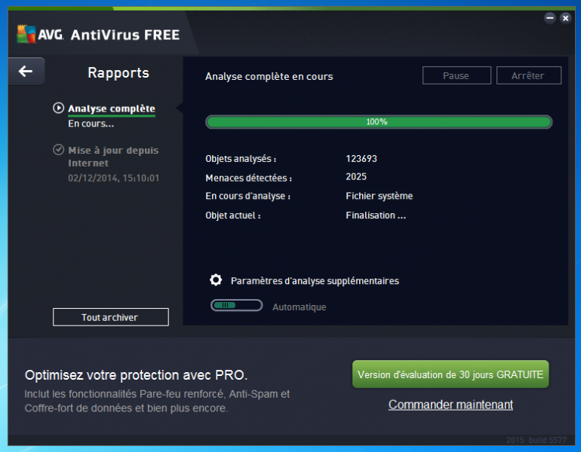Image resolution: width=581 pixels, height=452 pixels.
Task: Click the date 02/12/2014, 15:10:01
Action: coord(113,179)
